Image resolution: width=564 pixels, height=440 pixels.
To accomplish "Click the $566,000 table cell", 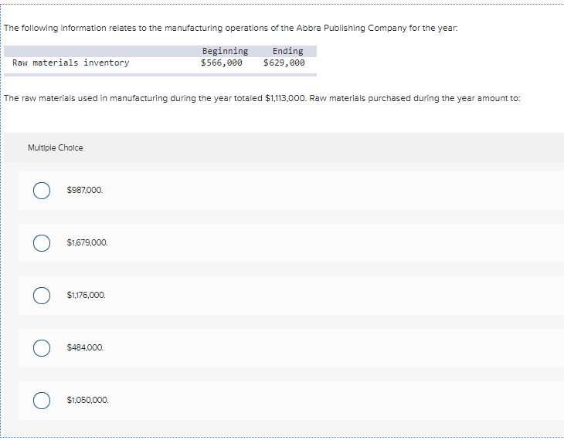I will tap(222, 63).
